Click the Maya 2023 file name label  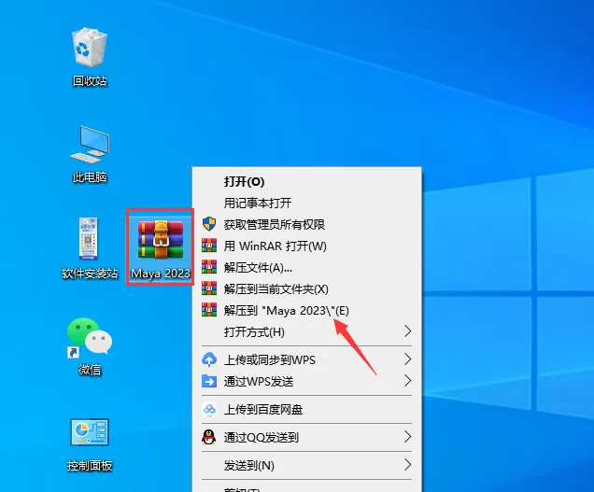pyautogui.click(x=161, y=274)
